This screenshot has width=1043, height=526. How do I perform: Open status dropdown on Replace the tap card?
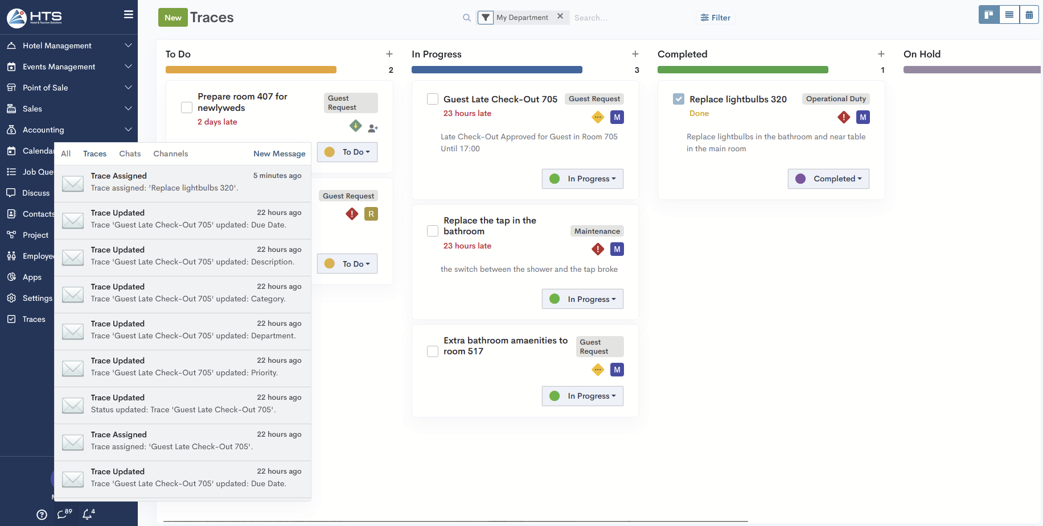(x=582, y=299)
